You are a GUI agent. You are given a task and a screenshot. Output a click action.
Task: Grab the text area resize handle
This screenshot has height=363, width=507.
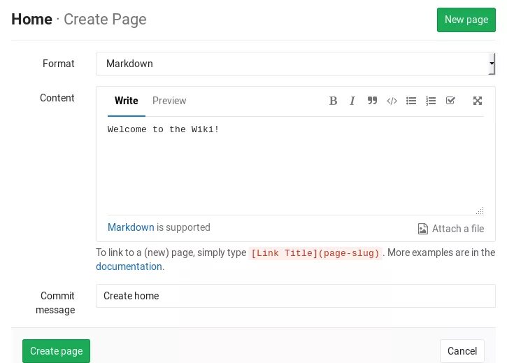click(x=480, y=211)
